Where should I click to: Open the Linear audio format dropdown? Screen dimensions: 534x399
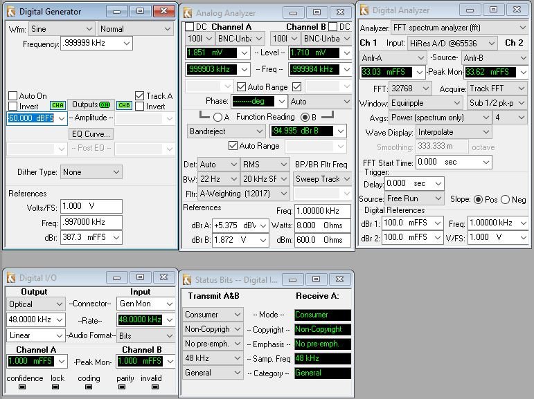(35, 336)
